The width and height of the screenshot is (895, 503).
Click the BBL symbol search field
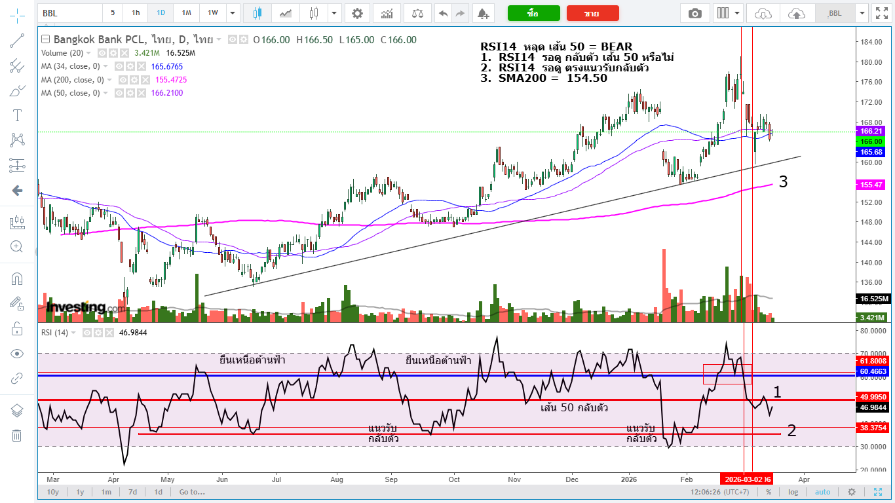click(x=70, y=12)
